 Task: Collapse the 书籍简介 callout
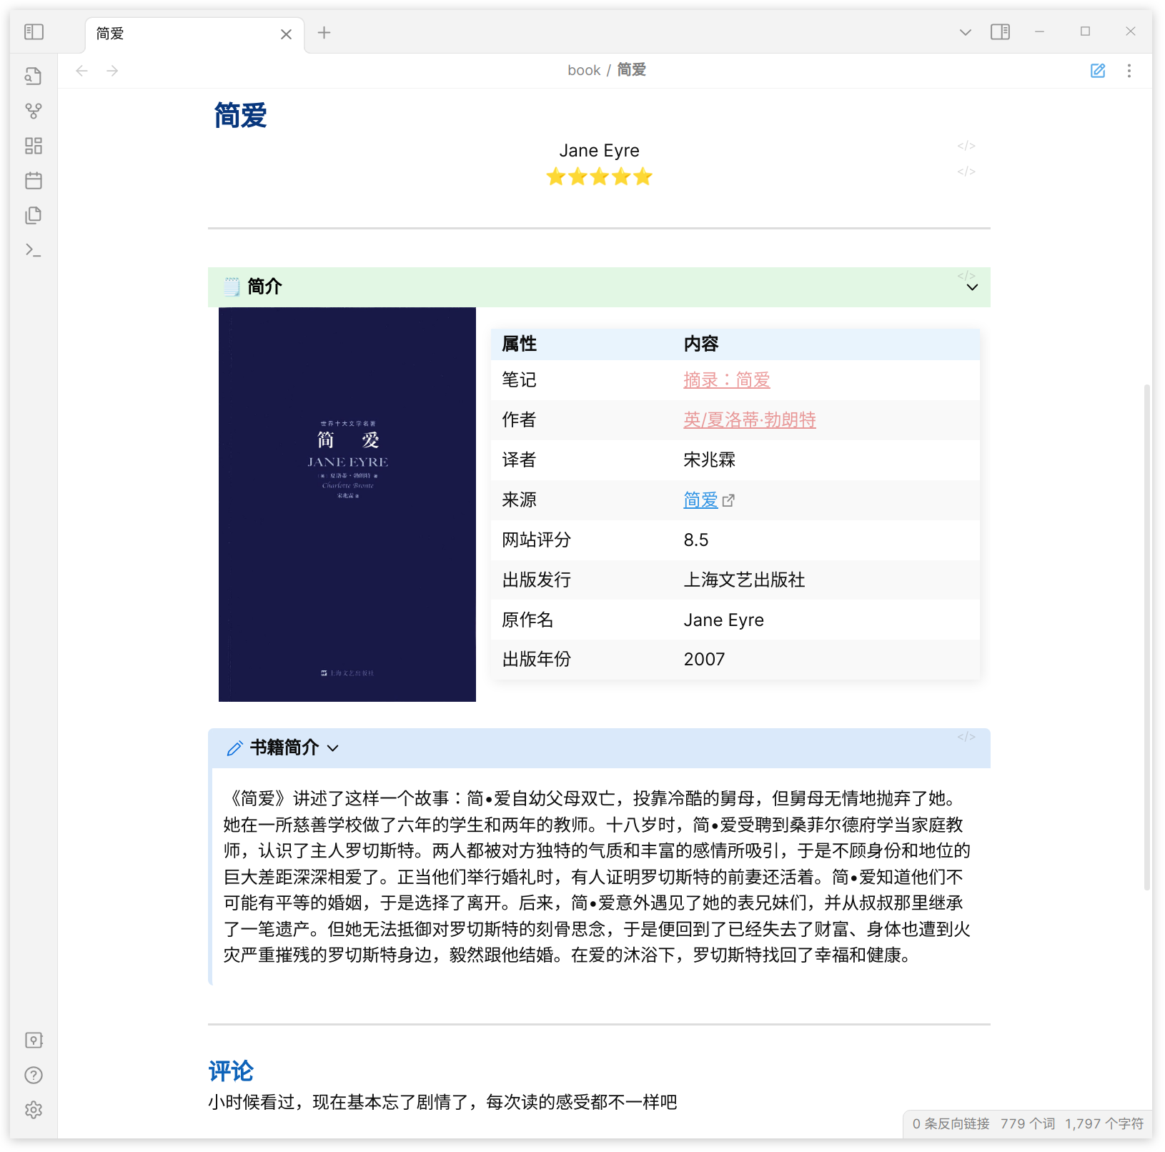pos(333,748)
